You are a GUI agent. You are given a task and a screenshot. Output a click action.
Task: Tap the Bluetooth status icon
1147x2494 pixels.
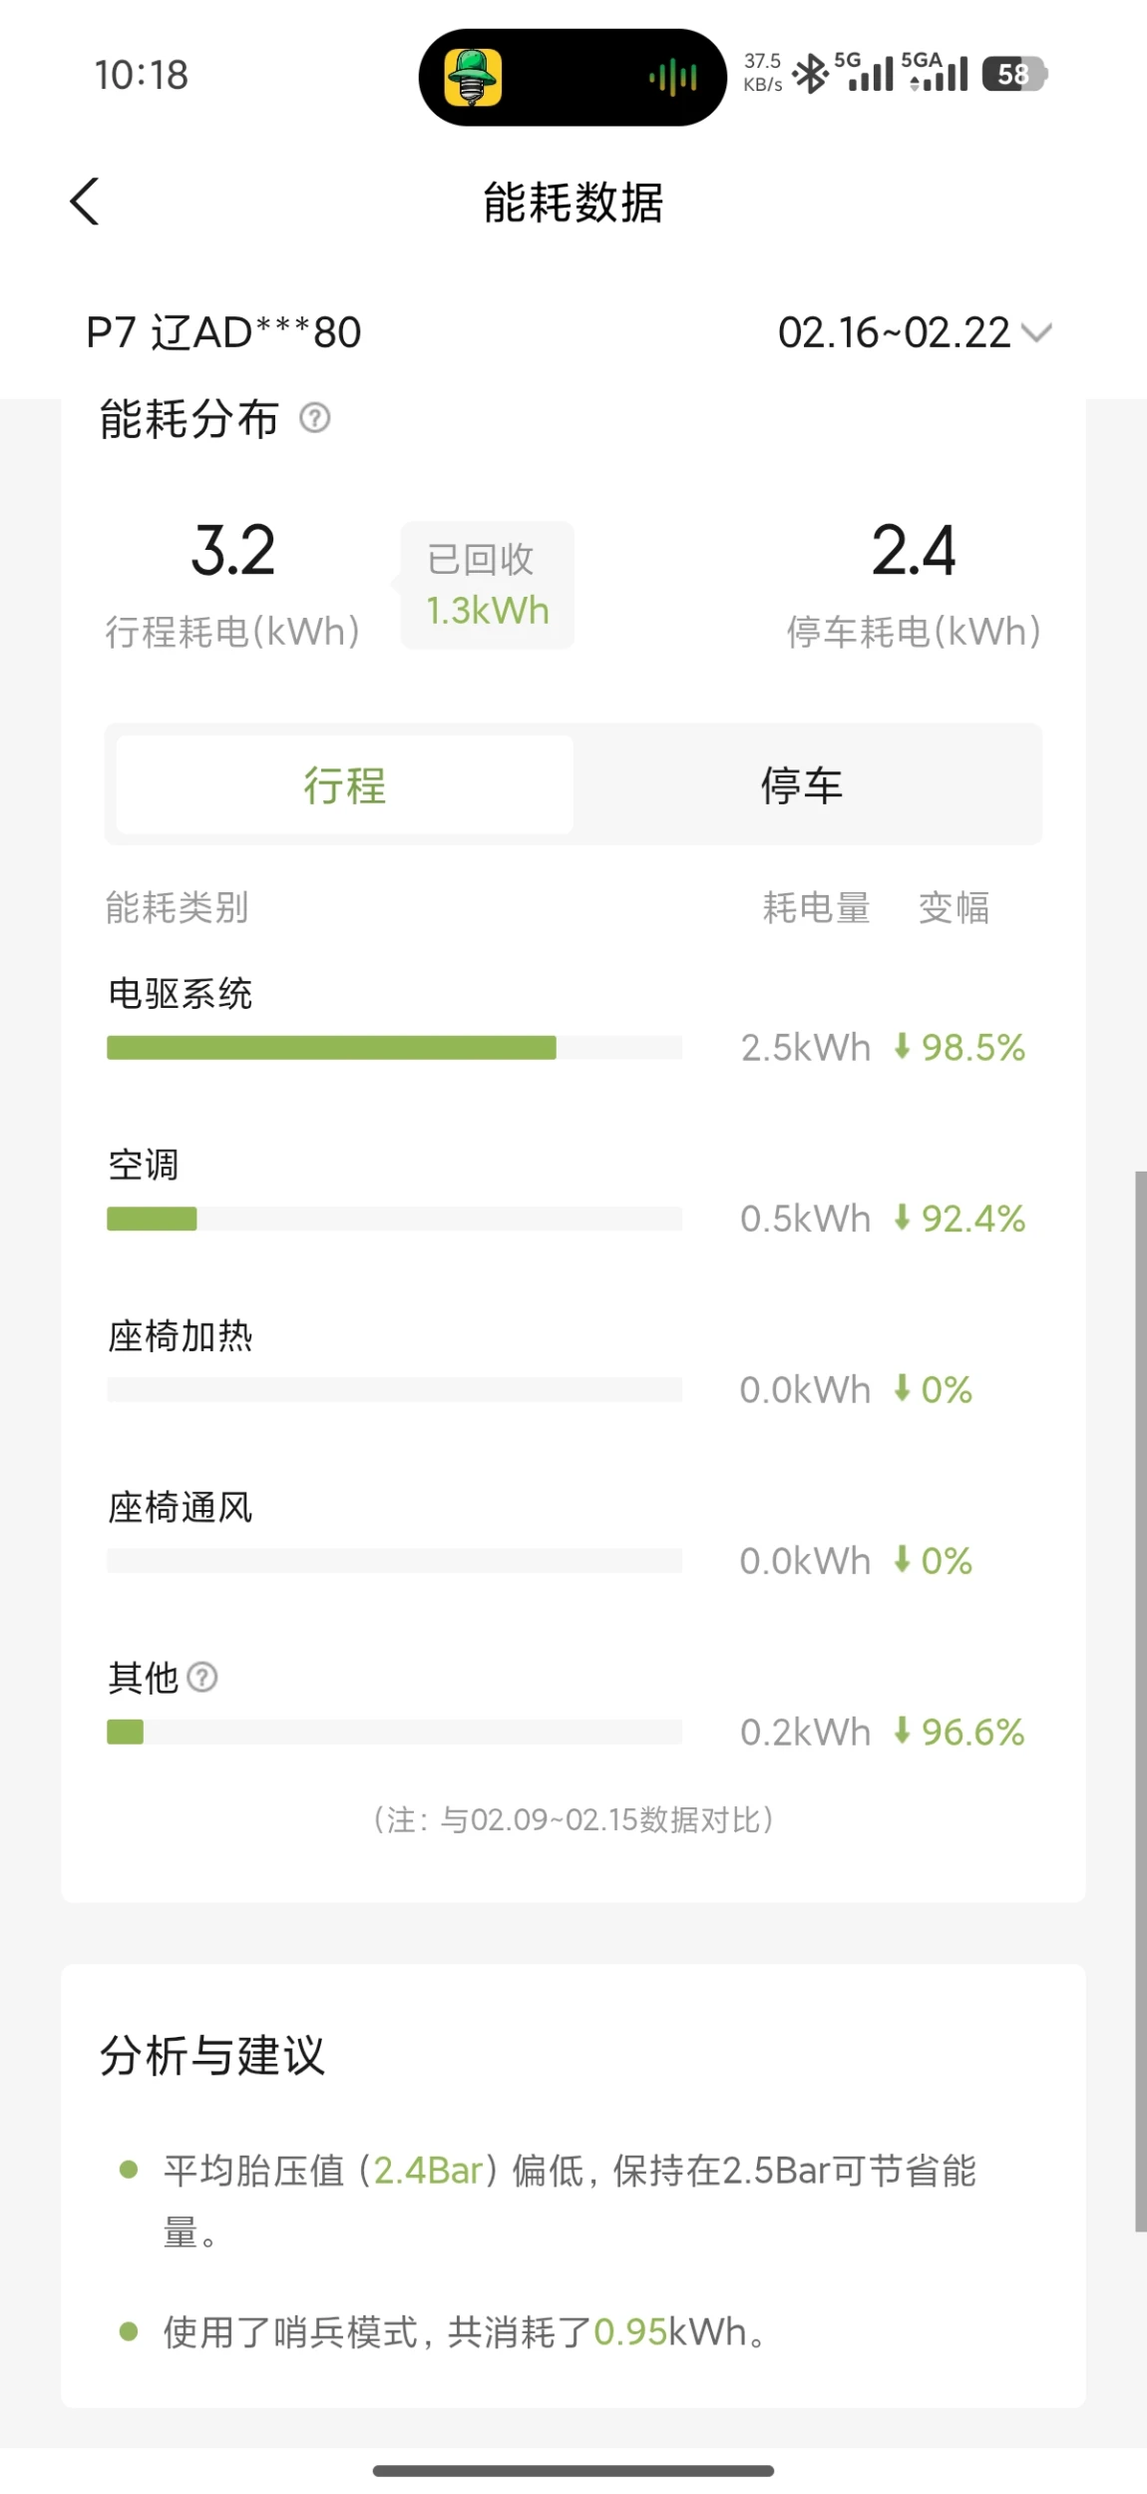click(x=810, y=74)
